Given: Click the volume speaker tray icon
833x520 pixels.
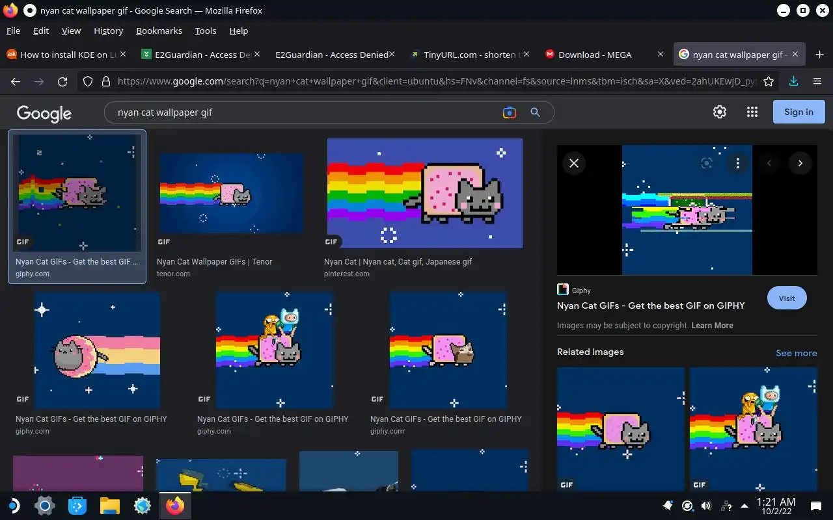Looking at the screenshot, I should (x=706, y=506).
